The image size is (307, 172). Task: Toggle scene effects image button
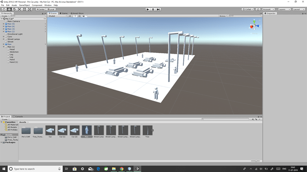84,16
